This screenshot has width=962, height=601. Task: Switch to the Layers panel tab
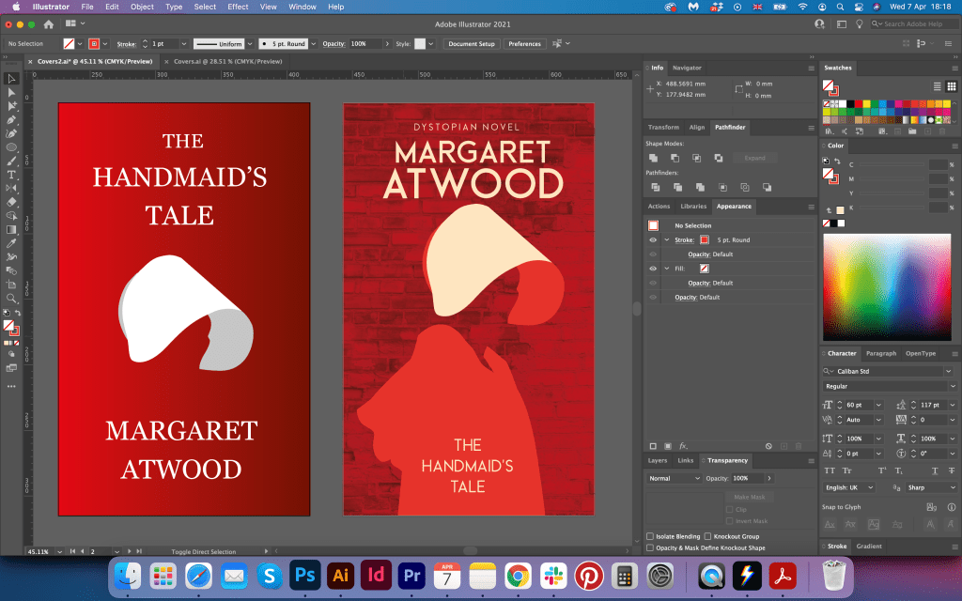tap(658, 460)
